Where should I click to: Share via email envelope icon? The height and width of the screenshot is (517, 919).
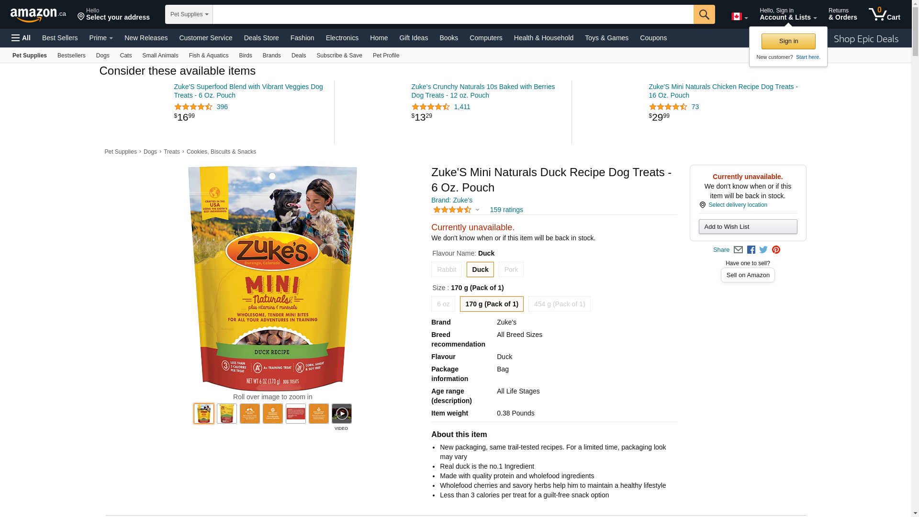[738, 250]
